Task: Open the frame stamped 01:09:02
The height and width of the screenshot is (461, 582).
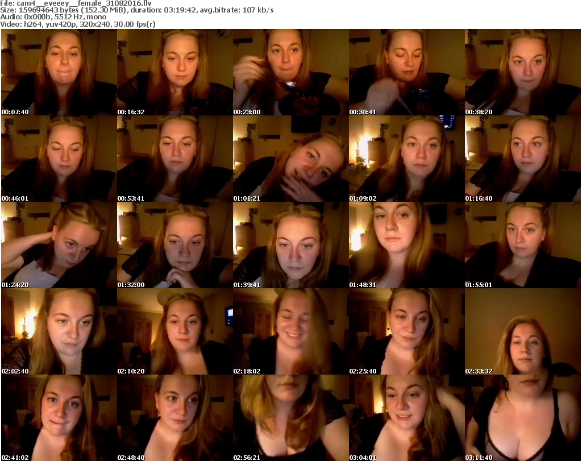Action: [406, 159]
